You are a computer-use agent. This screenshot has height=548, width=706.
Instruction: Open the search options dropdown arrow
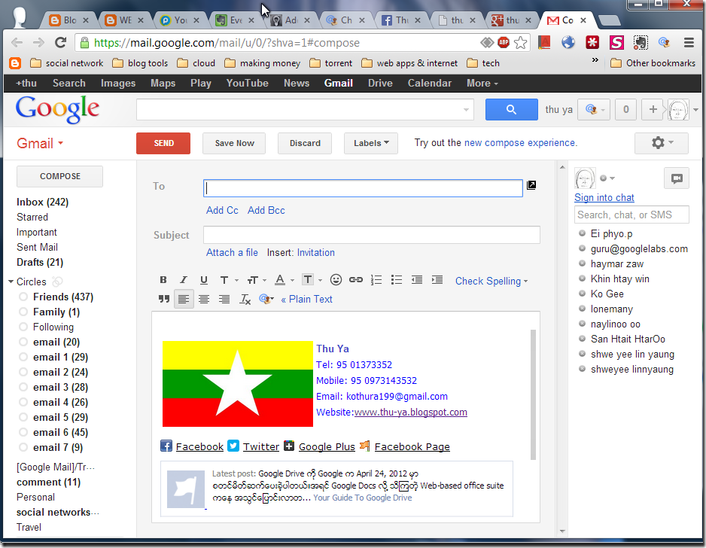pos(466,109)
